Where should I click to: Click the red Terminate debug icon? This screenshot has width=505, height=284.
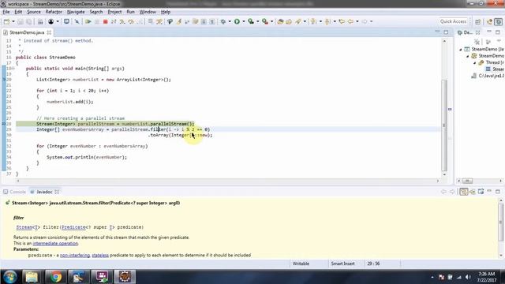105,21
